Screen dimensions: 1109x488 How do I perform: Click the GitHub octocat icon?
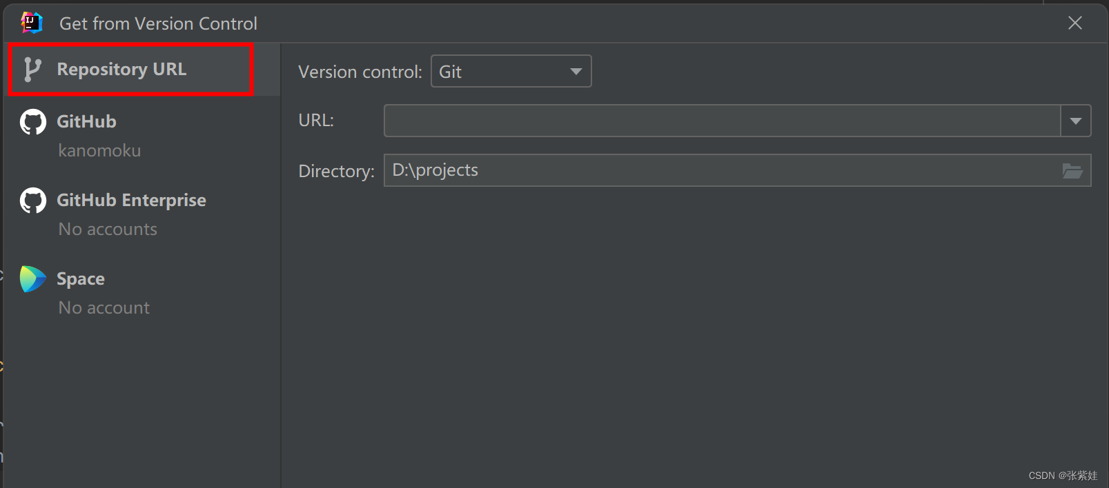32,121
